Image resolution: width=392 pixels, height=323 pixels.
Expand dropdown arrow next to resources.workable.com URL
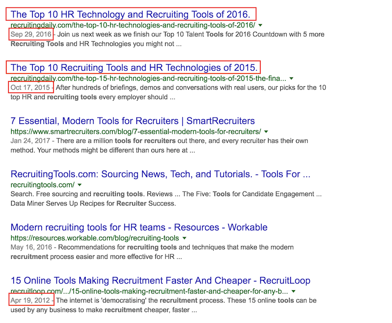[184, 238]
